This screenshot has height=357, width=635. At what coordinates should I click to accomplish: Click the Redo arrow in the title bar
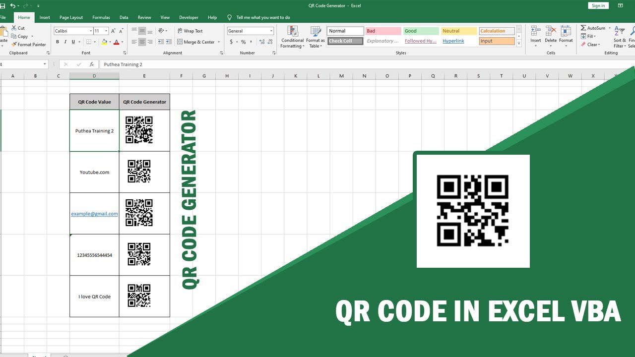26,5
